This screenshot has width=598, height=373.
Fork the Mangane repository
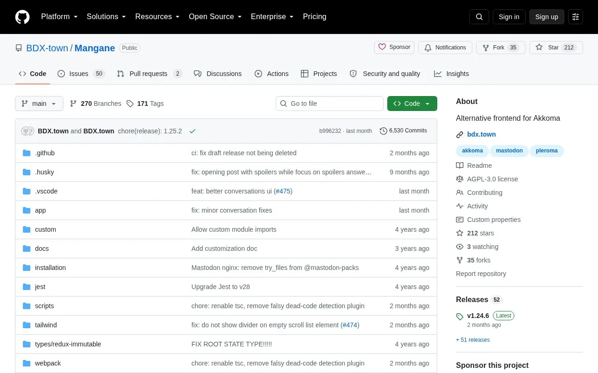(x=501, y=48)
